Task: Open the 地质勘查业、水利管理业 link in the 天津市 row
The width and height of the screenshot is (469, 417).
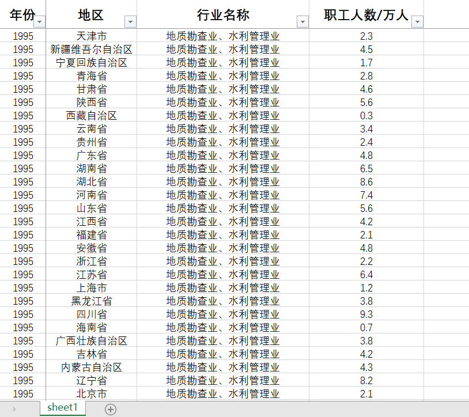Action: 224,36
